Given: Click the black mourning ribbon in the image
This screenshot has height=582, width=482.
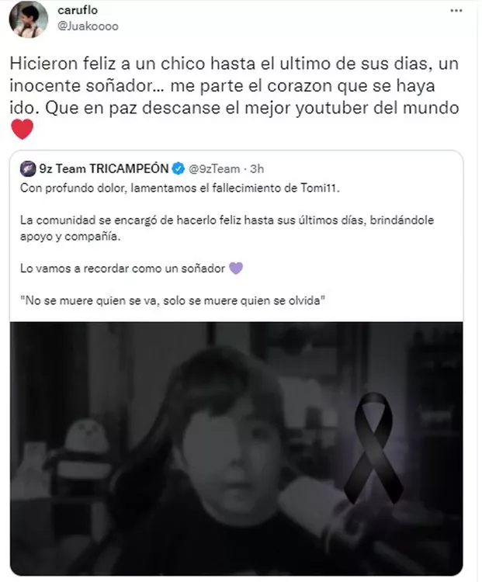Looking at the screenshot, I should point(373,448).
